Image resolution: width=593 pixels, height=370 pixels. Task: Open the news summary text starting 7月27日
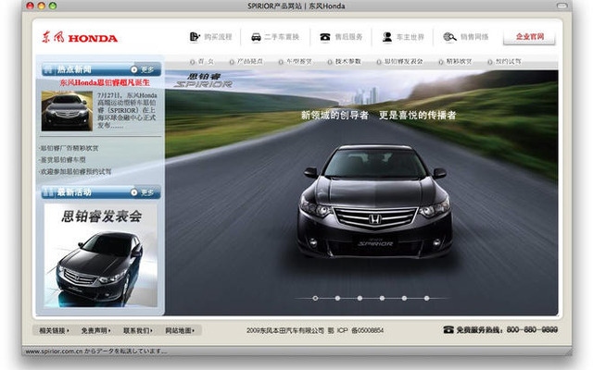point(127,110)
